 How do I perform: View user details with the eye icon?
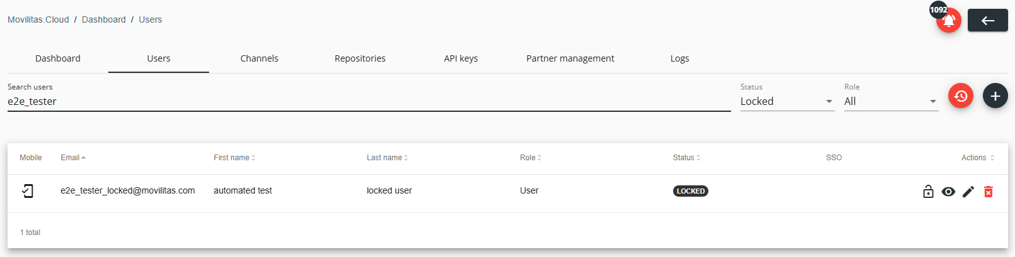(x=948, y=192)
